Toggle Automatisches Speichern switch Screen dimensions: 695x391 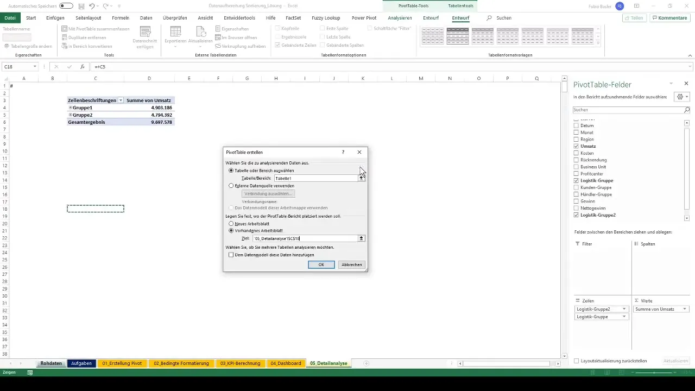[x=66, y=6]
